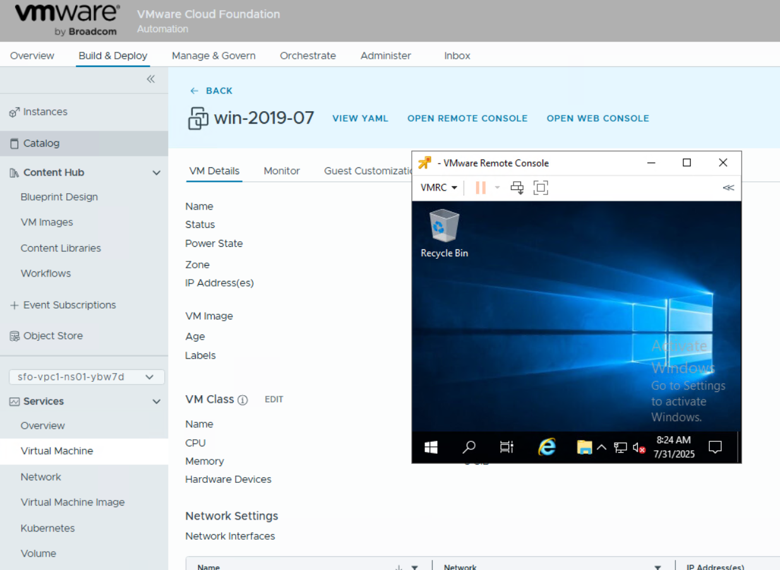The image size is (780, 570).
Task: Open the Manage & Govern menu
Action: [213, 56]
